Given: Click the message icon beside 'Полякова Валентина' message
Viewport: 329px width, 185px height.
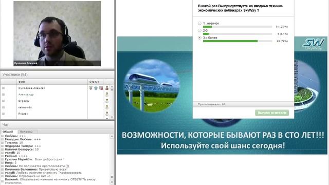Looking at the screenshot, I should coord(3,170).
